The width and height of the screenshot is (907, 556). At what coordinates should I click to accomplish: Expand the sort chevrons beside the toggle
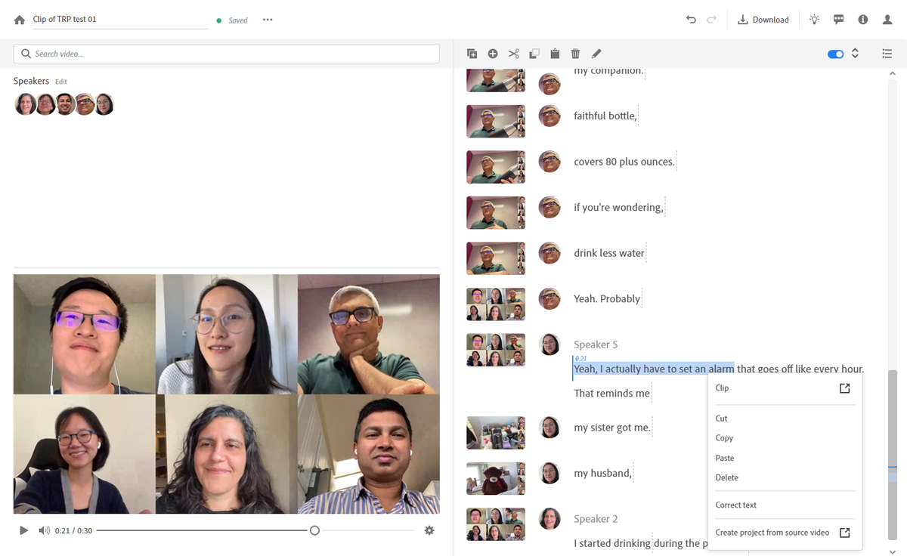click(x=855, y=54)
